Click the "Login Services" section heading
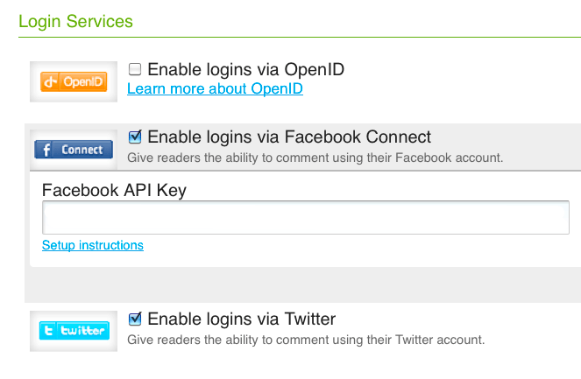This screenshot has height=379, width=581. [75, 20]
